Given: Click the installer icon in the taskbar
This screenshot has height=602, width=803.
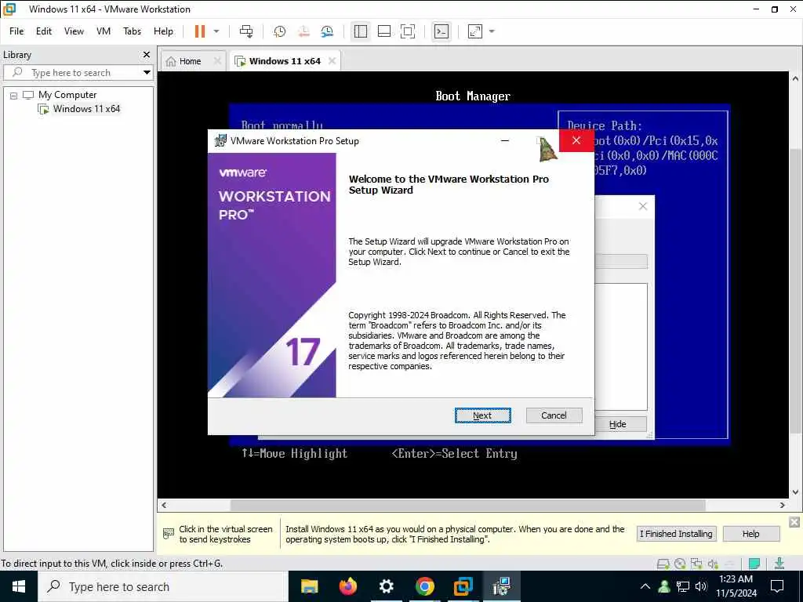Looking at the screenshot, I should [501, 586].
